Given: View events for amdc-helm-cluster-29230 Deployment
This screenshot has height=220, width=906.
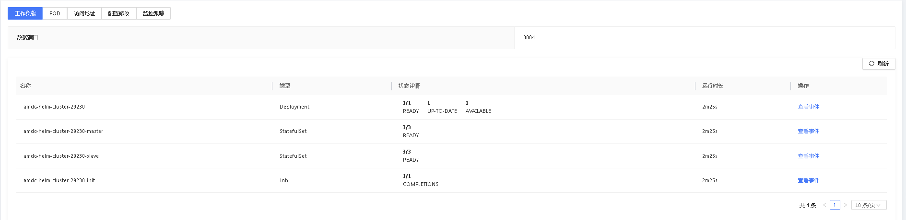Looking at the screenshot, I should tap(808, 107).
